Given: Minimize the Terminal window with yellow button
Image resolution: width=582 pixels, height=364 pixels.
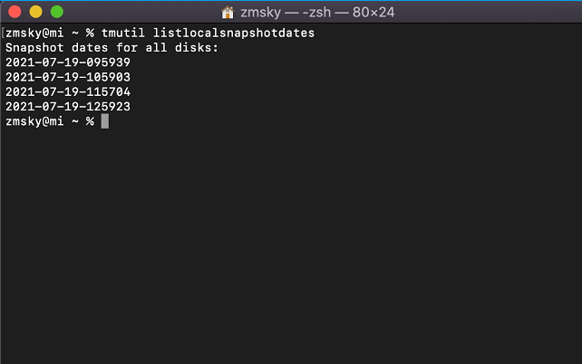Looking at the screenshot, I should [35, 13].
